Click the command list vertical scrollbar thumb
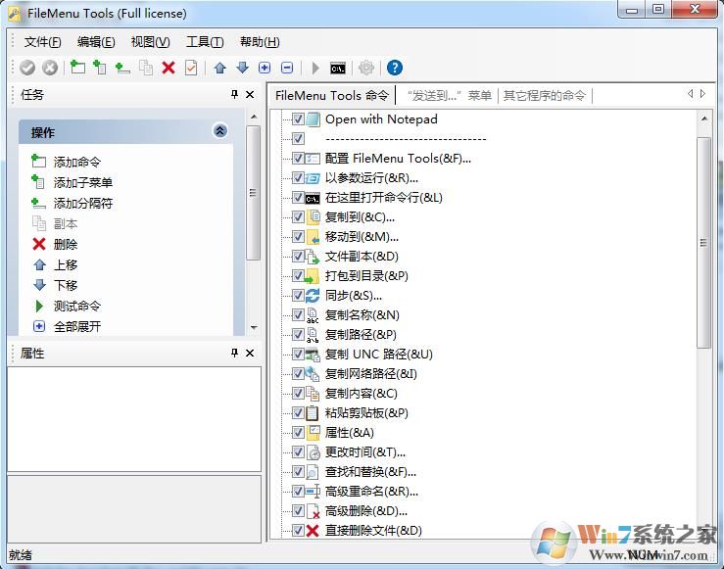 [704, 243]
